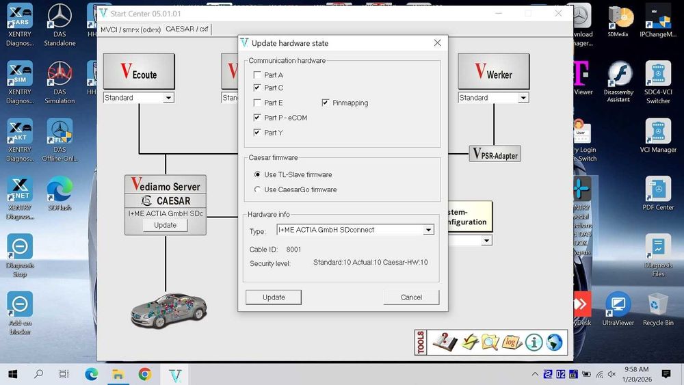Open XENTRY Diagnosis AKT desktop icon
684x385 pixels.
pos(20,140)
